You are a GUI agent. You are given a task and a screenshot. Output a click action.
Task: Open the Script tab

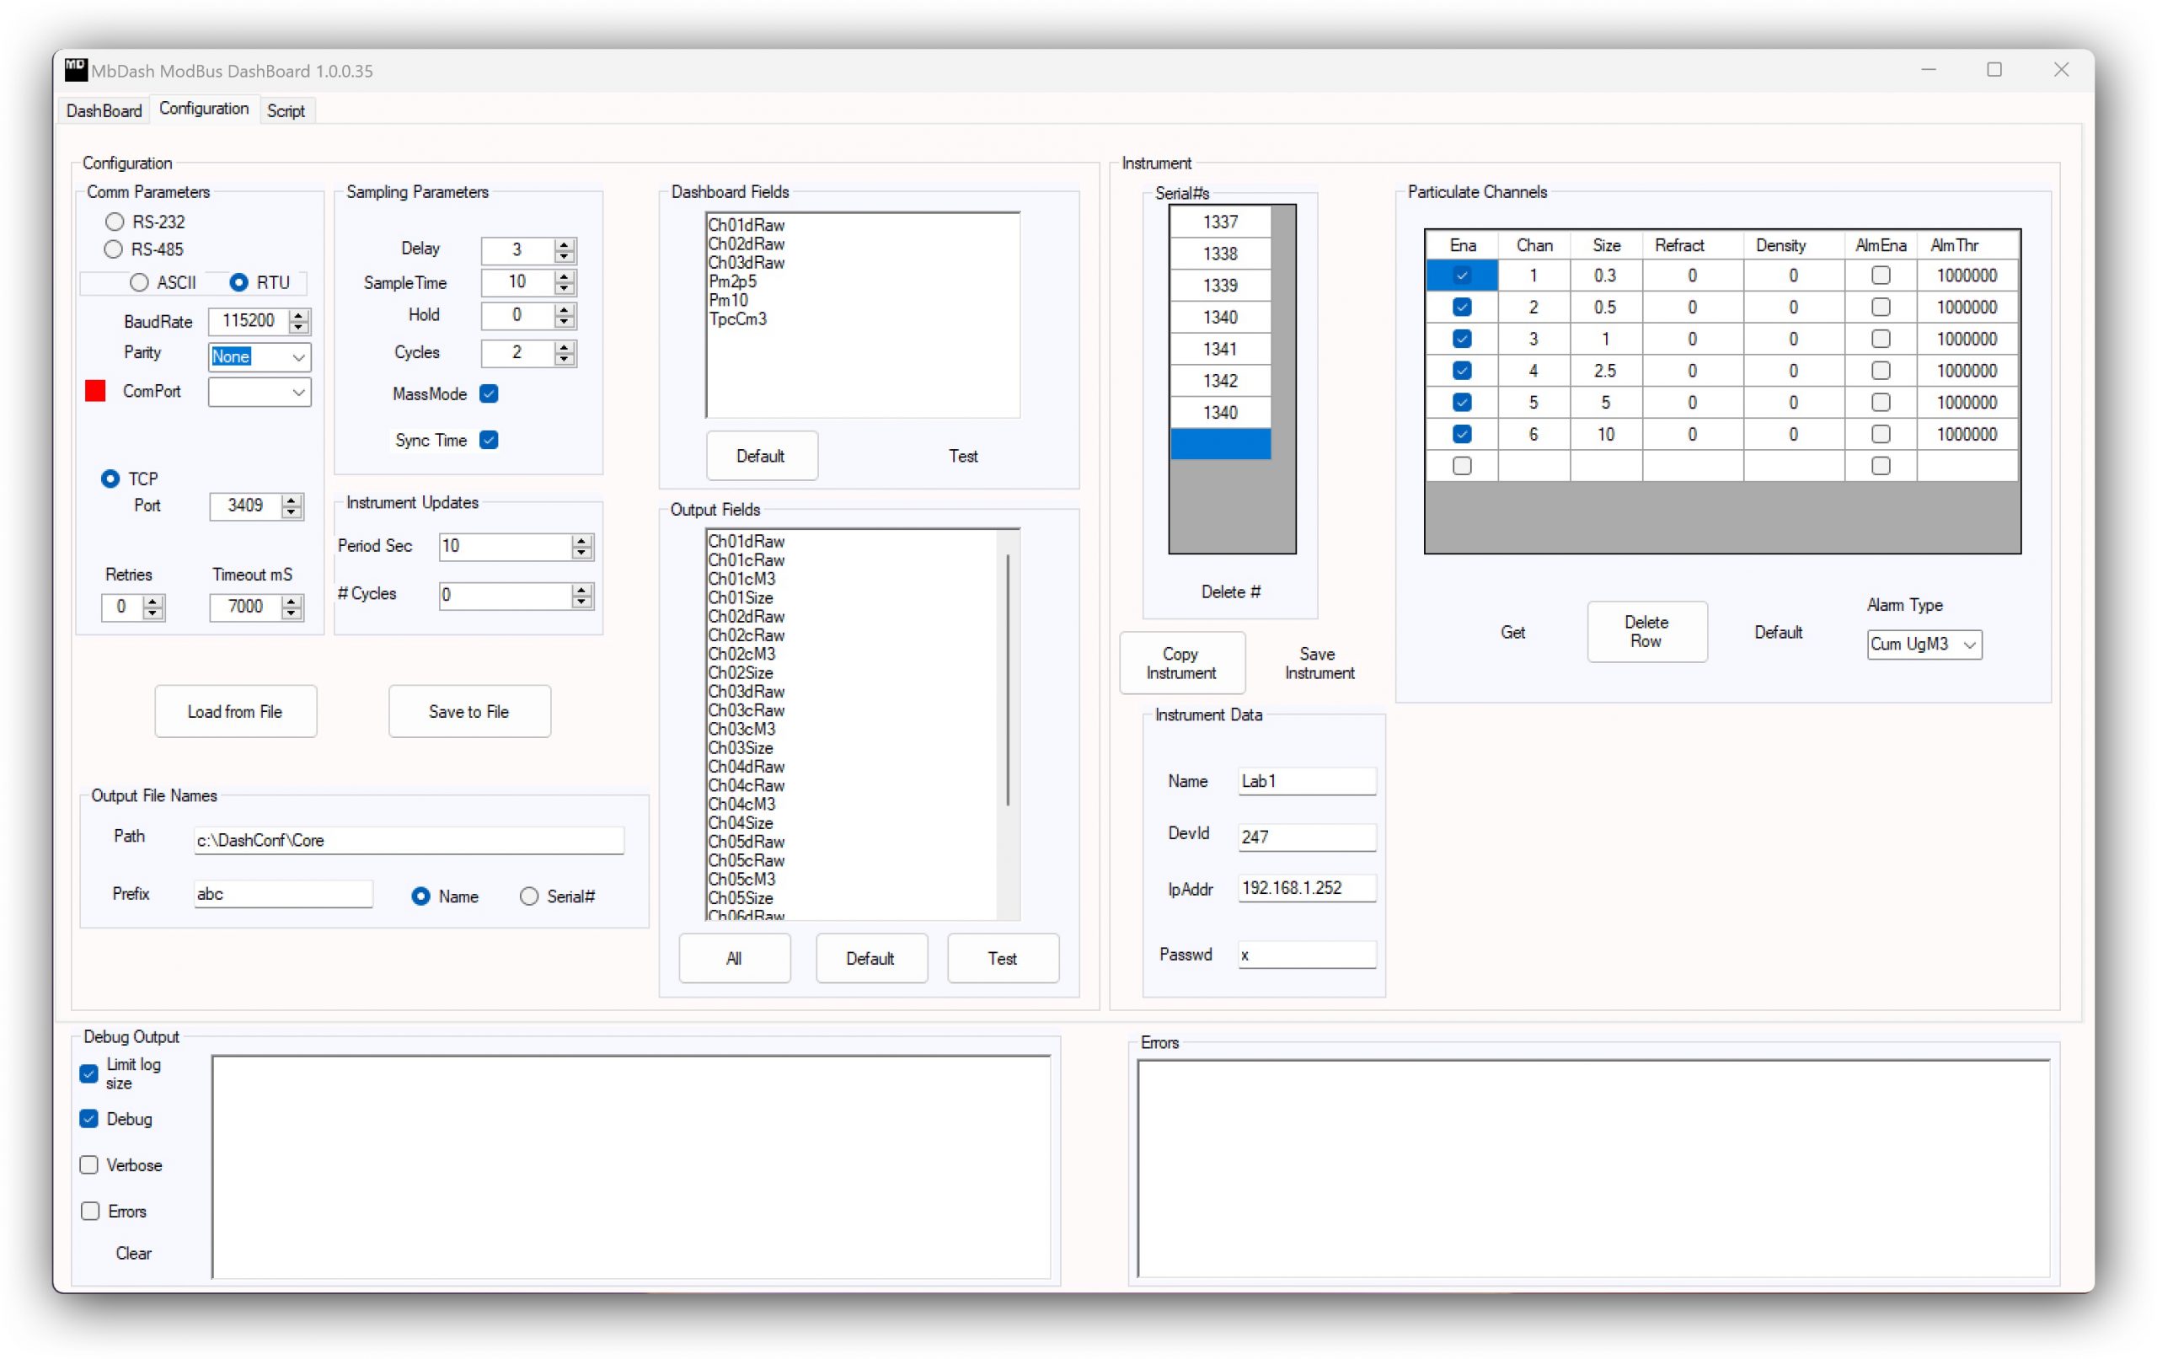click(286, 110)
